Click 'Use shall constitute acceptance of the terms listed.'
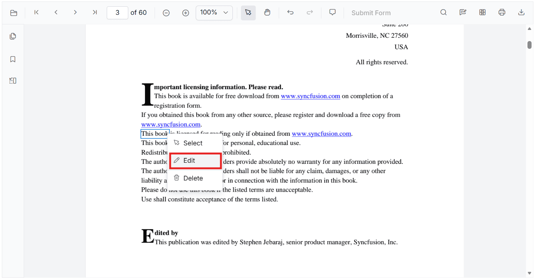 209,199
